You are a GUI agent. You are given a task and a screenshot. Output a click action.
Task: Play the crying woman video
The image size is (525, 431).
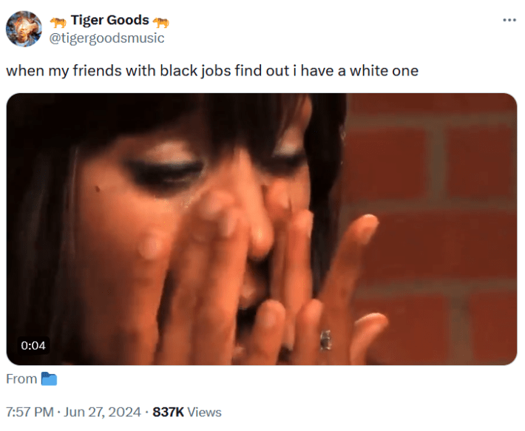[x=262, y=229]
